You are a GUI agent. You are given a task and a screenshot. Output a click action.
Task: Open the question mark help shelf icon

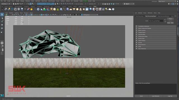[x=113, y=9]
